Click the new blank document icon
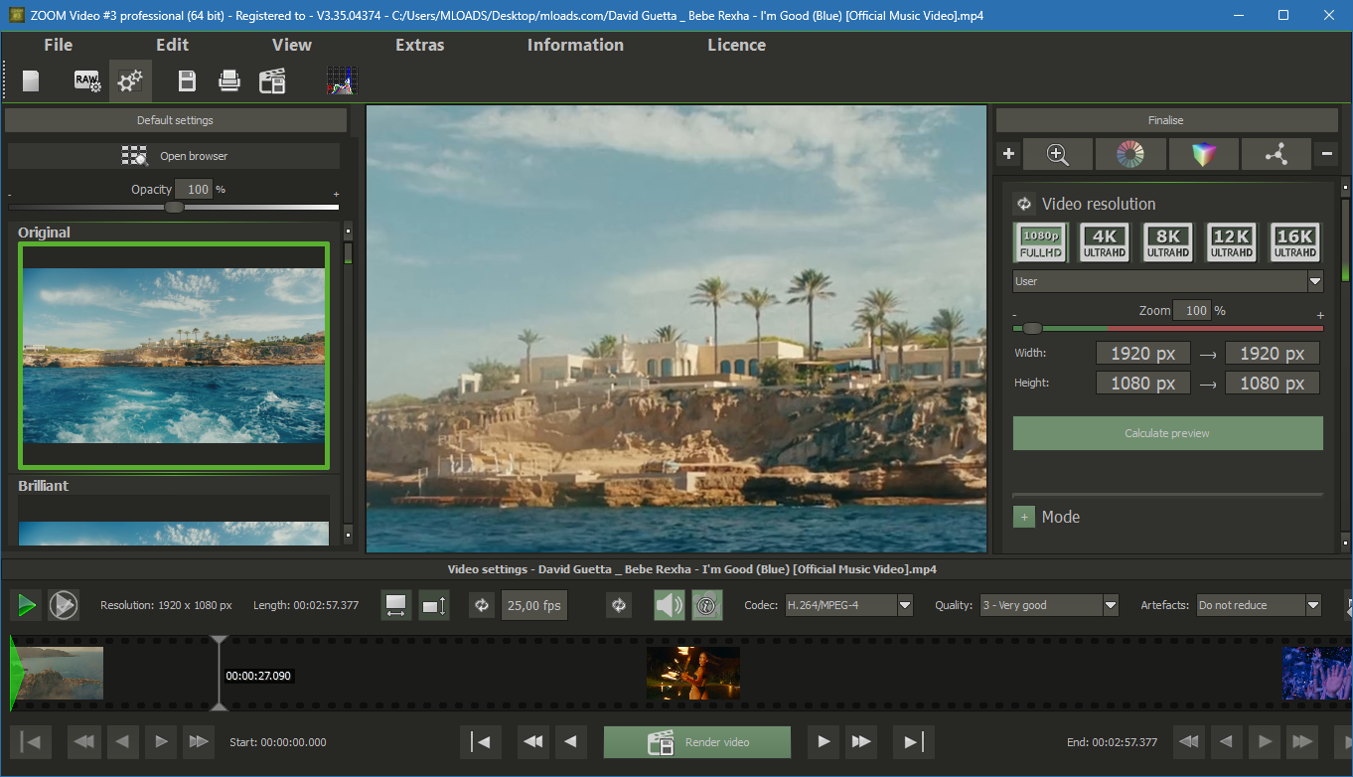This screenshot has width=1353, height=777. pos(31,81)
